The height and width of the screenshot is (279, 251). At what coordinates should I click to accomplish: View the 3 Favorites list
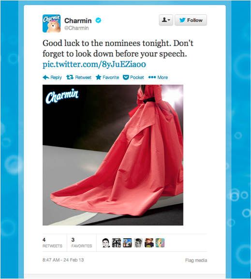point(82,243)
